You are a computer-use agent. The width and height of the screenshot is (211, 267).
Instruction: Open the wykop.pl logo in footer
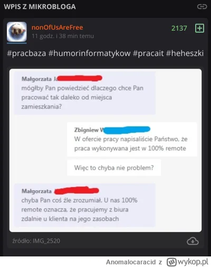coord(187,262)
